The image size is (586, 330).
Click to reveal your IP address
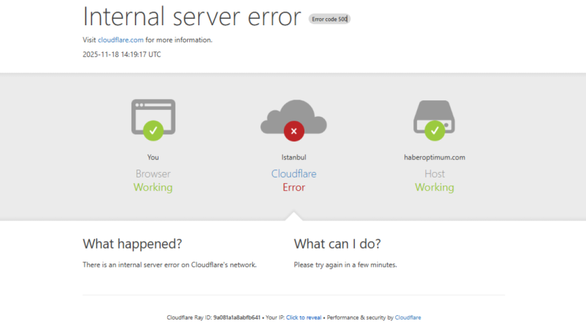(x=304, y=317)
